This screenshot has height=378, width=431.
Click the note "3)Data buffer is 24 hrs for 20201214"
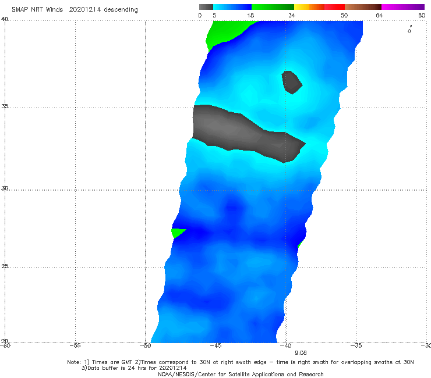(x=134, y=368)
